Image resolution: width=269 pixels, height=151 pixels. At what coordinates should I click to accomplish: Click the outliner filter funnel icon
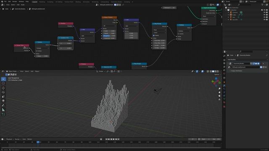tap(262, 5)
